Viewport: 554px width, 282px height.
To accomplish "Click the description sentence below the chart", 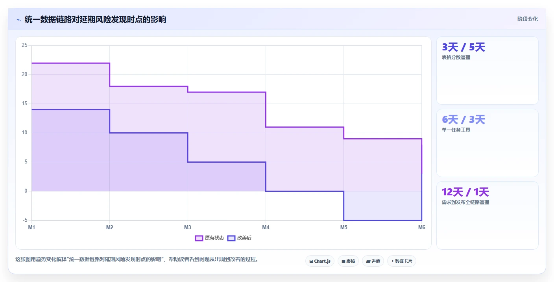I will click(x=137, y=260).
